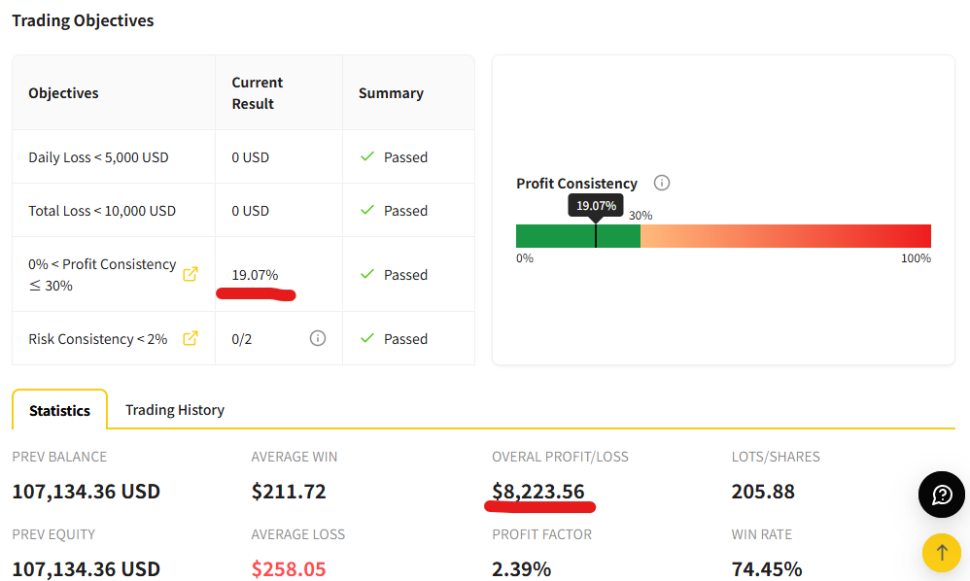Open the Profit Consistency external link icon

[x=191, y=274]
